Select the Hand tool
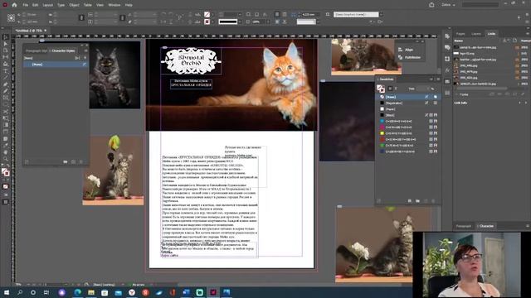The image size is (531, 298). 6,152
